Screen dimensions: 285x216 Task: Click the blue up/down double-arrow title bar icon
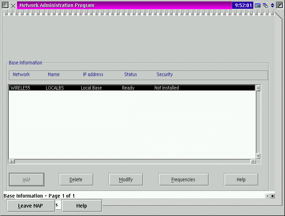pos(272,5)
